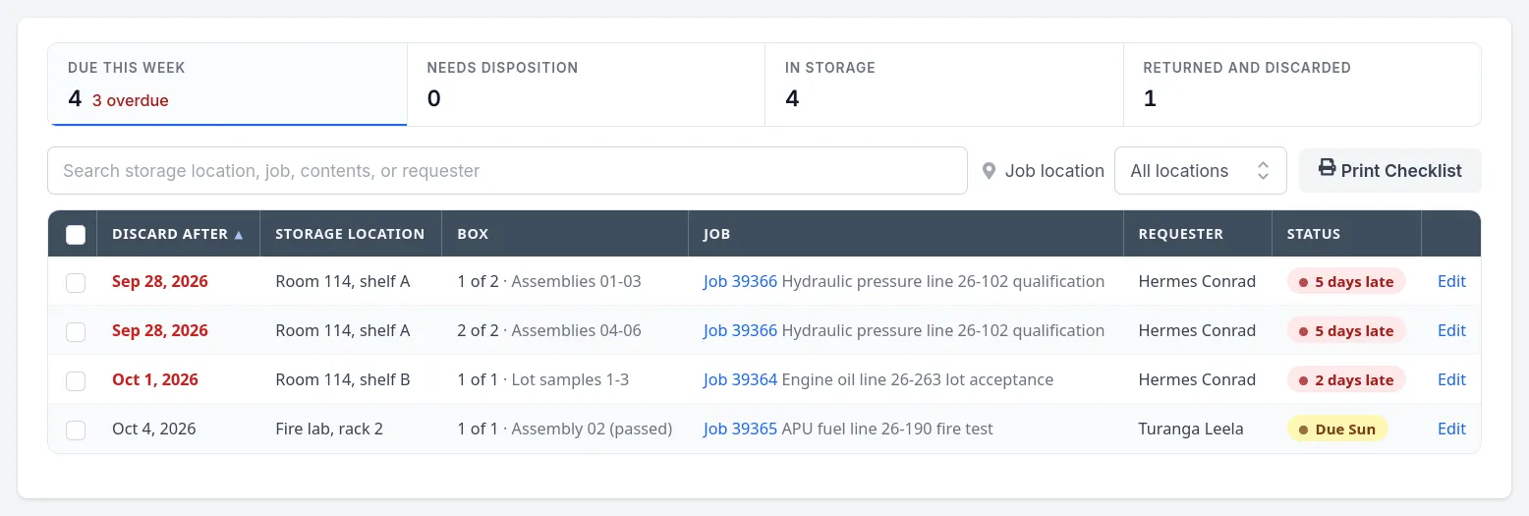
Task: Click the Box column header
Action: (x=564, y=235)
